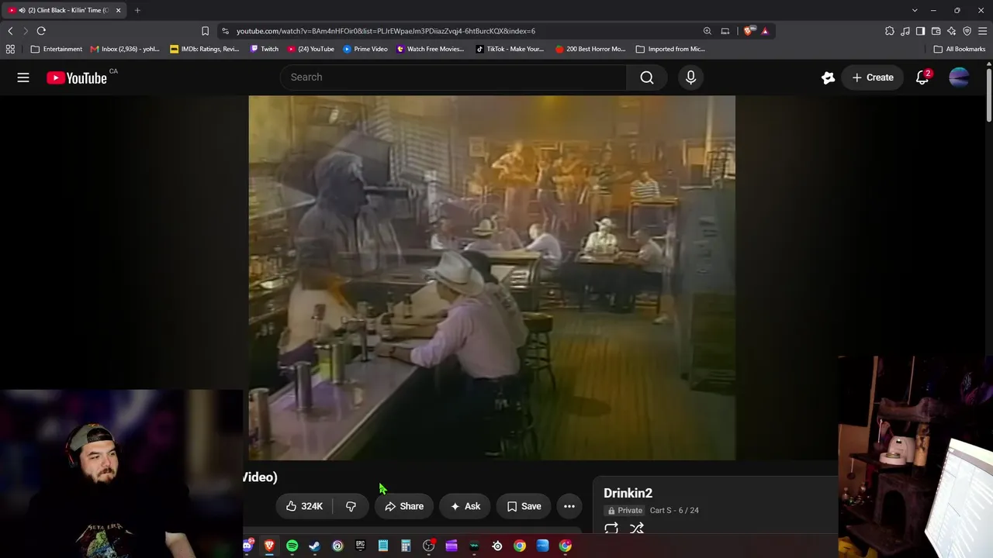Open Epic Games Launcher from taskbar

360,546
